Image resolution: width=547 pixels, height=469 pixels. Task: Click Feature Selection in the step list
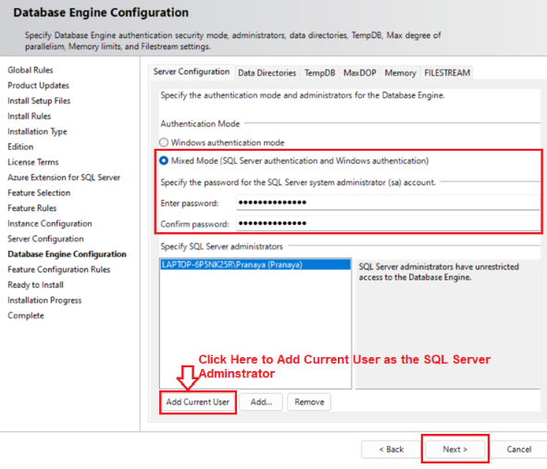click(x=39, y=192)
